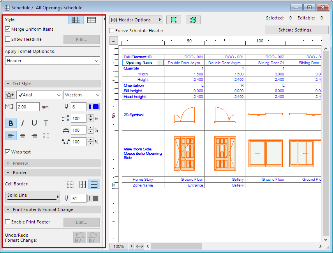333x253 pixels.
Task: Enable Freeze Schedule Header
Action: 112,30
